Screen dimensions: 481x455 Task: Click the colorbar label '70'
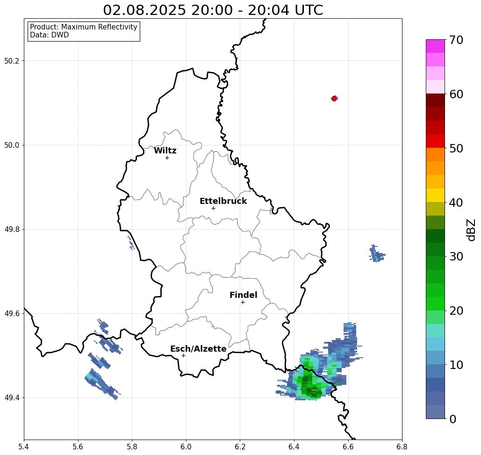pos(456,40)
